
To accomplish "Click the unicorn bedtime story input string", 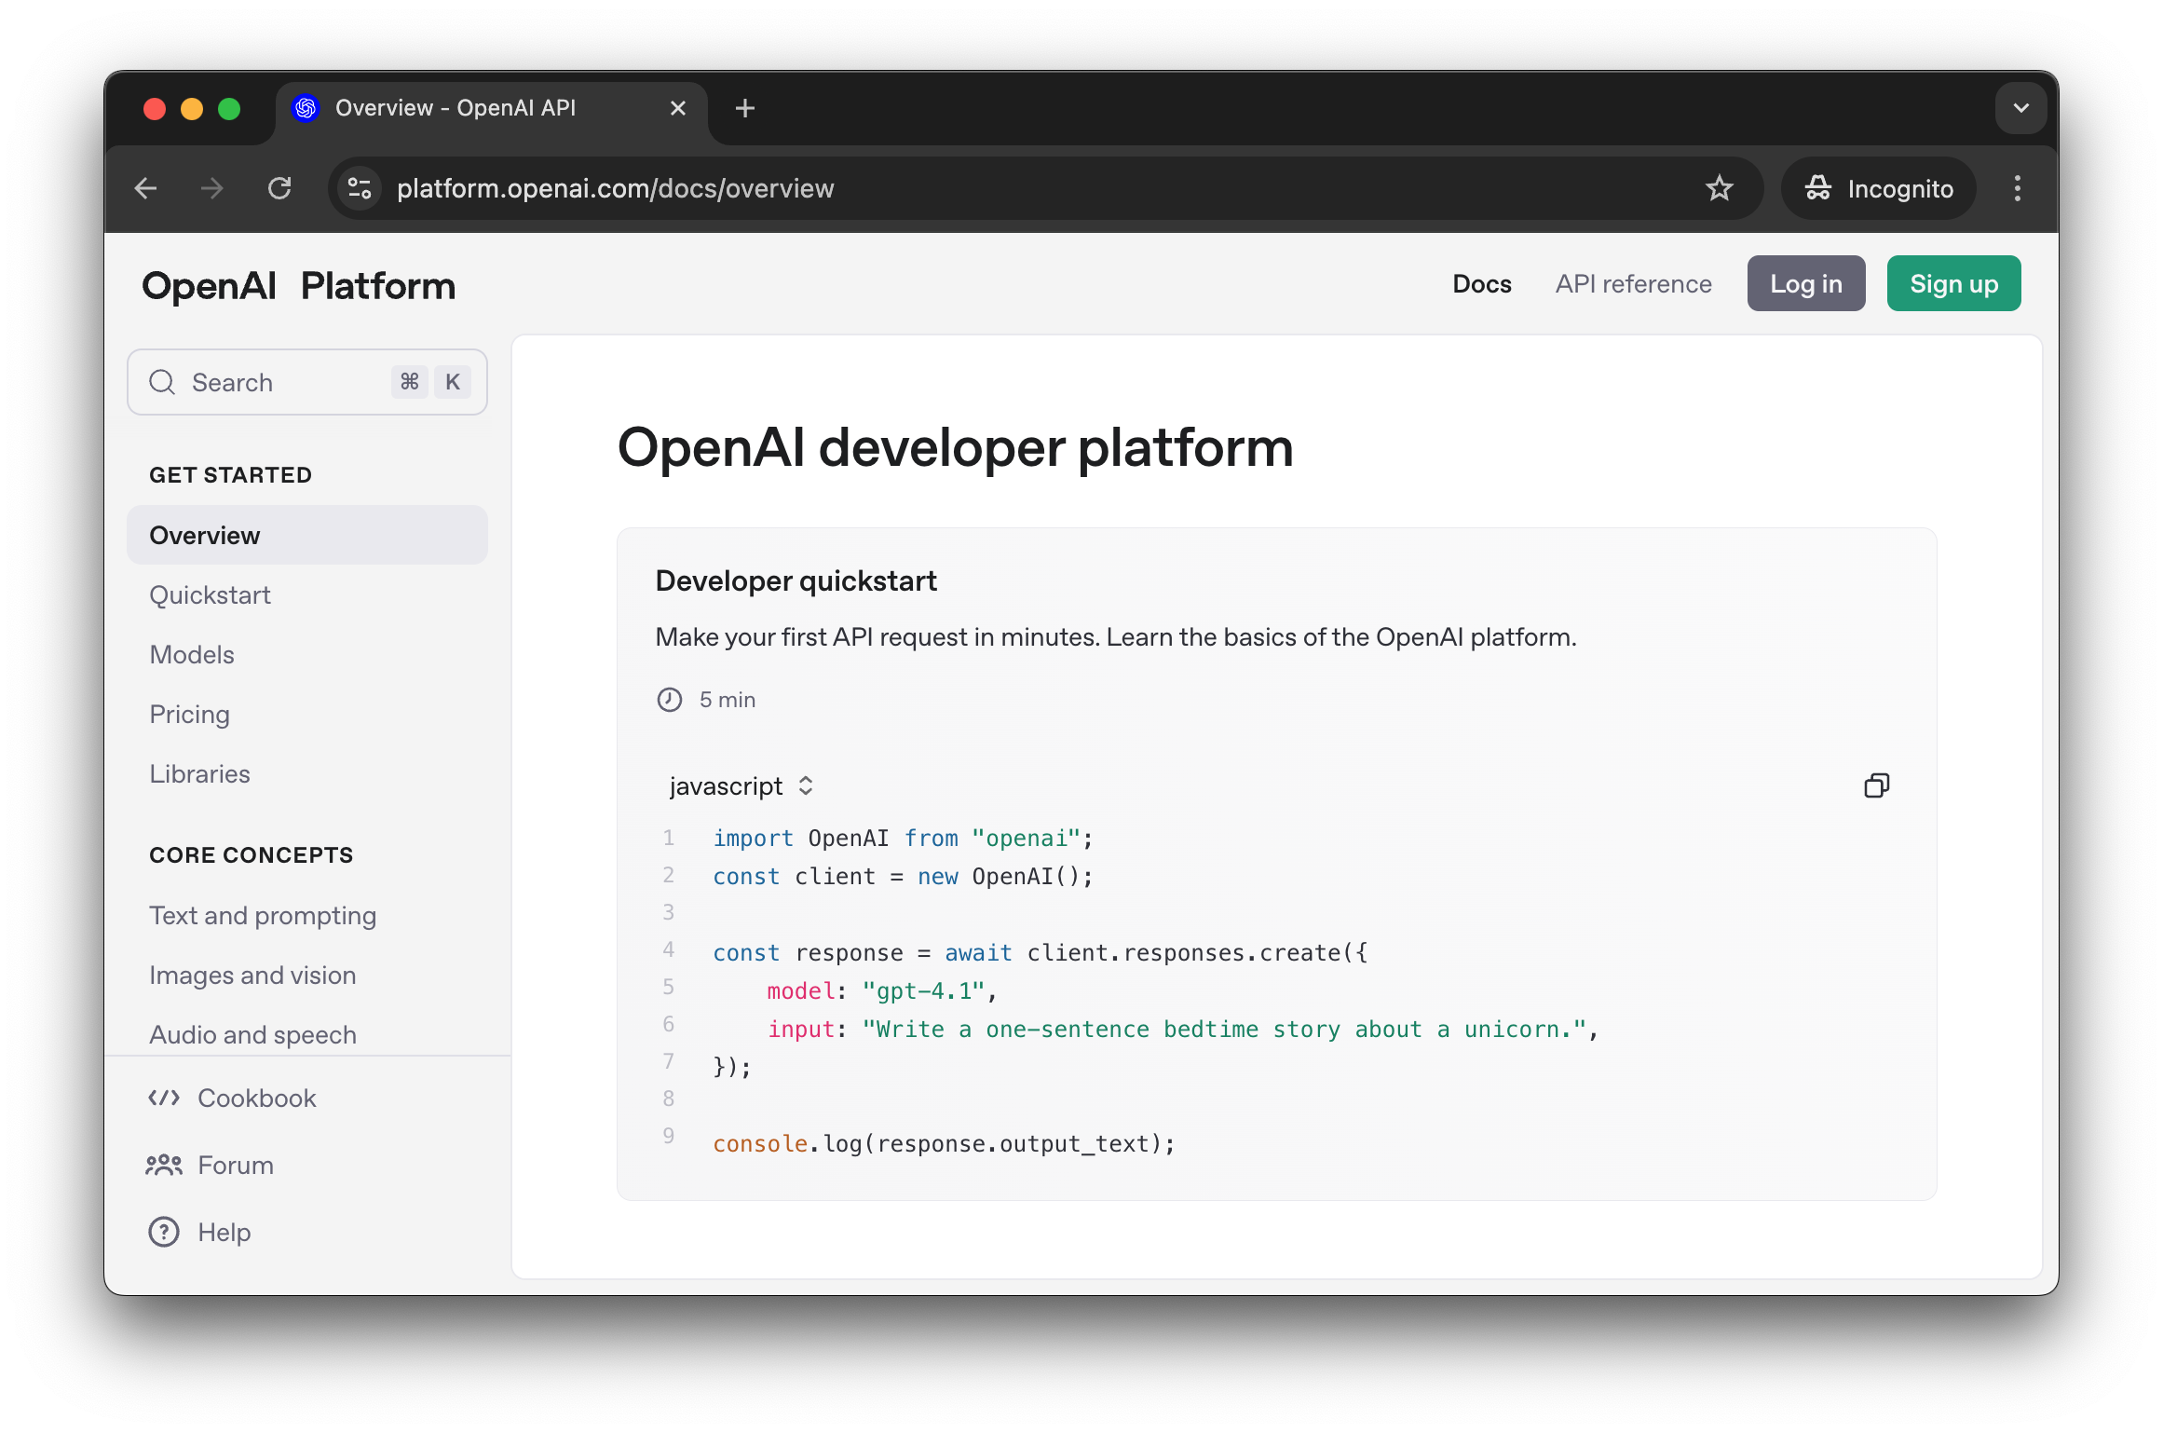I will click(1224, 1029).
